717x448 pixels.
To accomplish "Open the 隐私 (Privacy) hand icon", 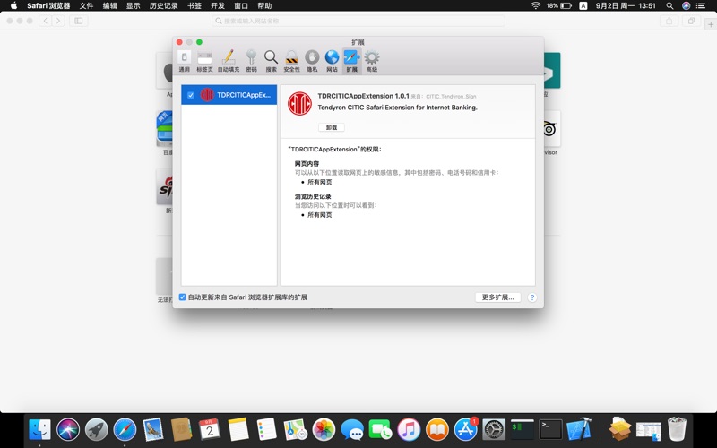I will 312,59.
